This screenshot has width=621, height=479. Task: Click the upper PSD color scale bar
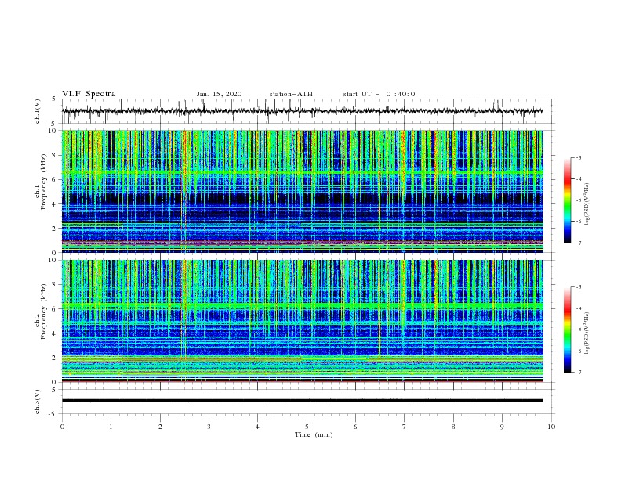coord(567,200)
